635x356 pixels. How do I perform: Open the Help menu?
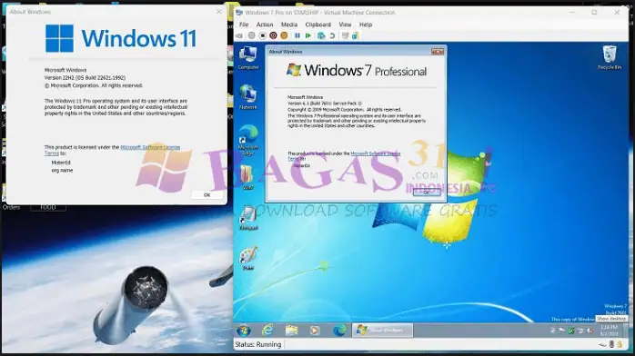click(x=366, y=25)
